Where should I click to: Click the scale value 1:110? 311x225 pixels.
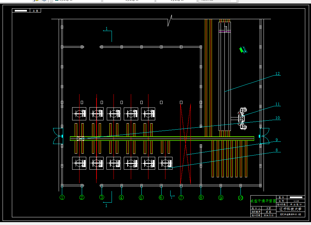tap(296, 201)
